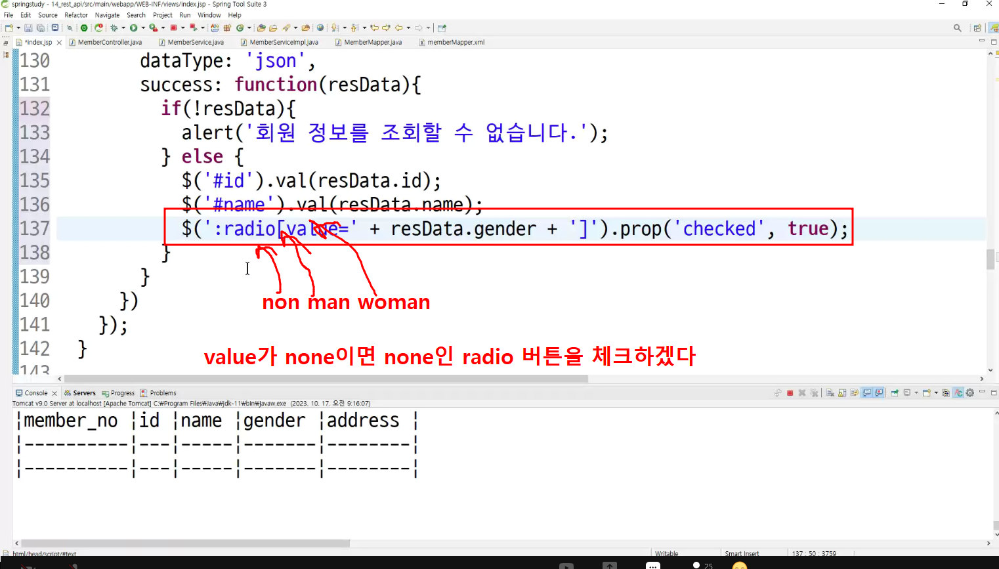Close the index.jsp editor tab
Viewport: 999px width, 569px height.
pos(59,43)
